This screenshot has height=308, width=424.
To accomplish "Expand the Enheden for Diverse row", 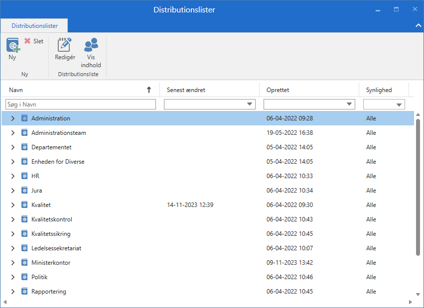I will tap(13, 161).
